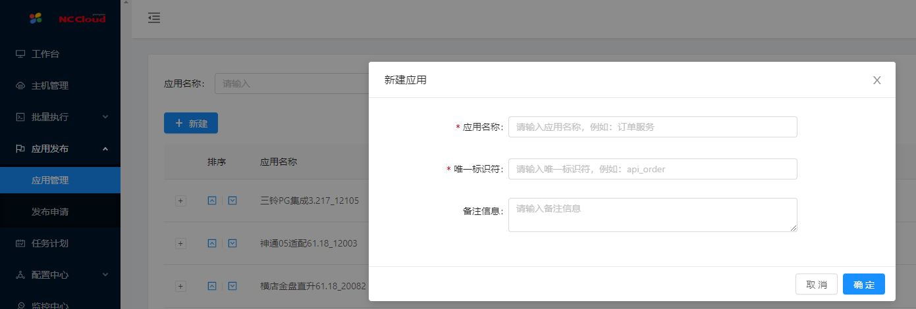This screenshot has width=916, height=309.
Task: Click the 任务计划 calendar icon
Action: click(20, 243)
